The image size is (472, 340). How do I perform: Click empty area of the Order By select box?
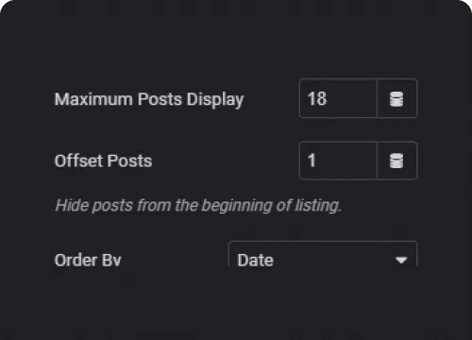[x=333, y=258]
